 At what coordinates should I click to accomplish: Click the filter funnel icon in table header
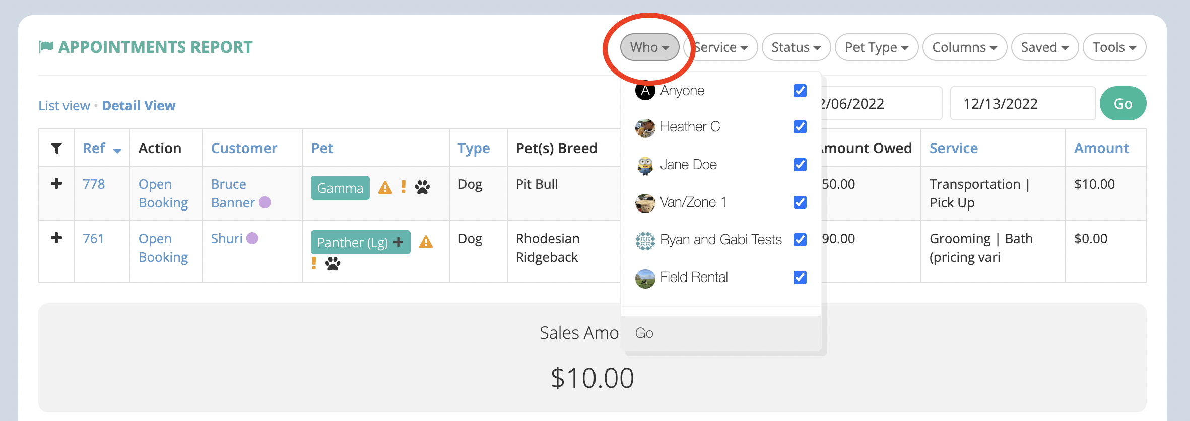pyautogui.click(x=56, y=148)
